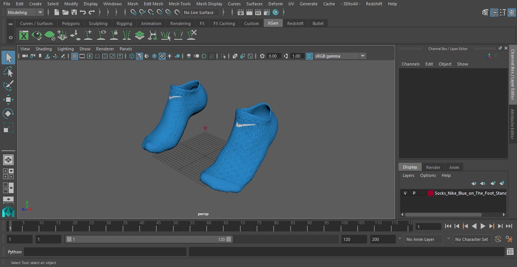Viewport: 517px width, 267px height.
Task: Open the Redshift menu
Action: point(374,4)
